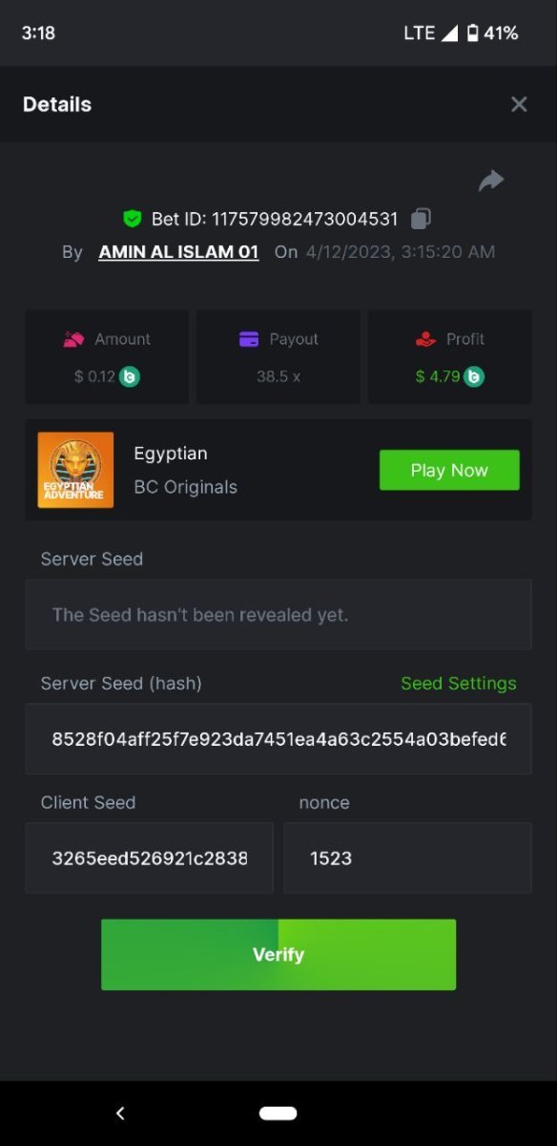Copy the Bet ID with copy icon
The image size is (557, 1146).
point(421,219)
